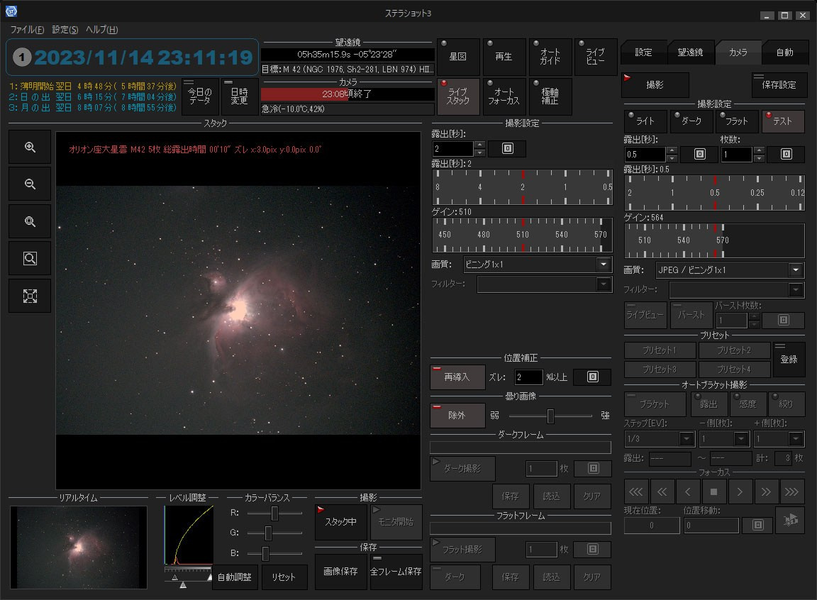Adjust the R color balance slider
The width and height of the screenshot is (817, 600).
pyautogui.click(x=274, y=513)
